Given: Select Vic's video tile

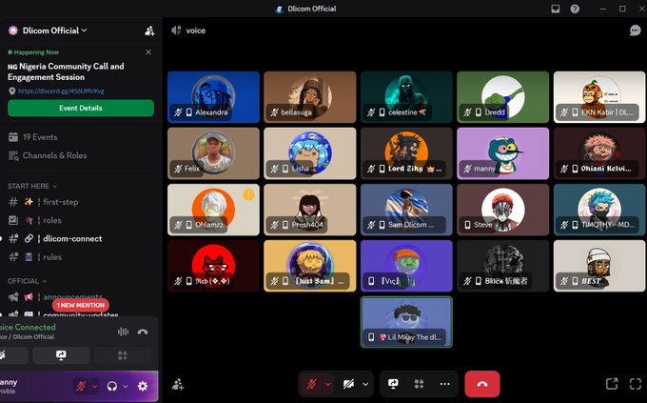Looking at the screenshot, I should (406, 266).
